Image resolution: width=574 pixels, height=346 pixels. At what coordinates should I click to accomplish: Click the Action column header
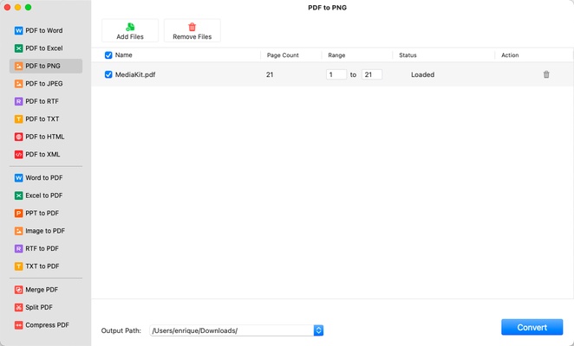tap(510, 55)
